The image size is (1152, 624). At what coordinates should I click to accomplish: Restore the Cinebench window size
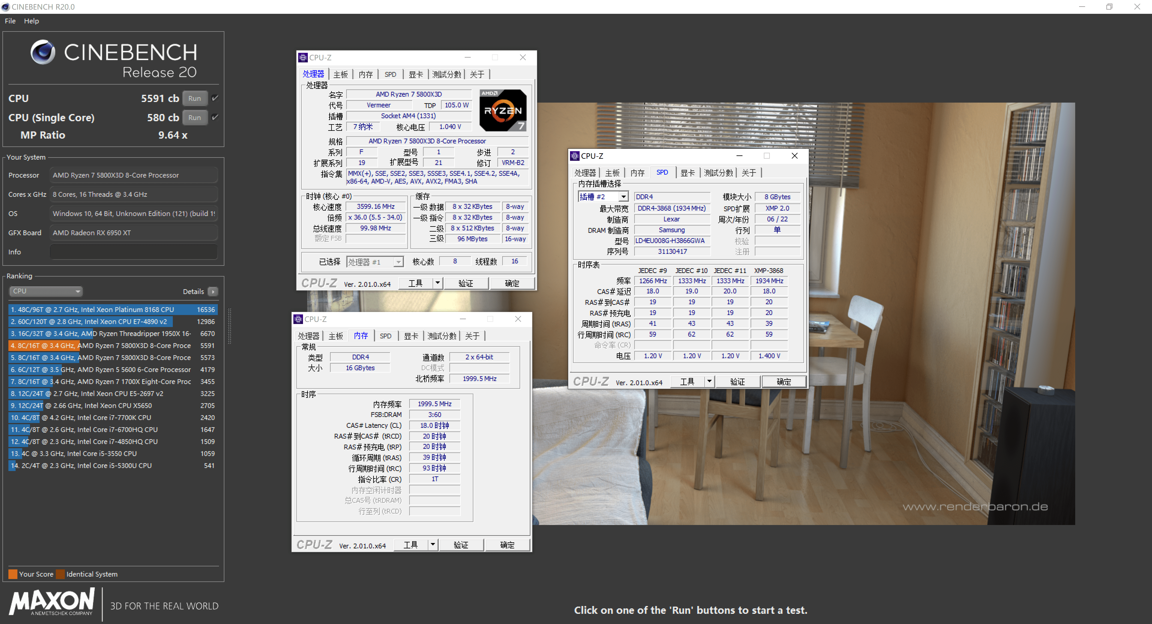click(1109, 7)
